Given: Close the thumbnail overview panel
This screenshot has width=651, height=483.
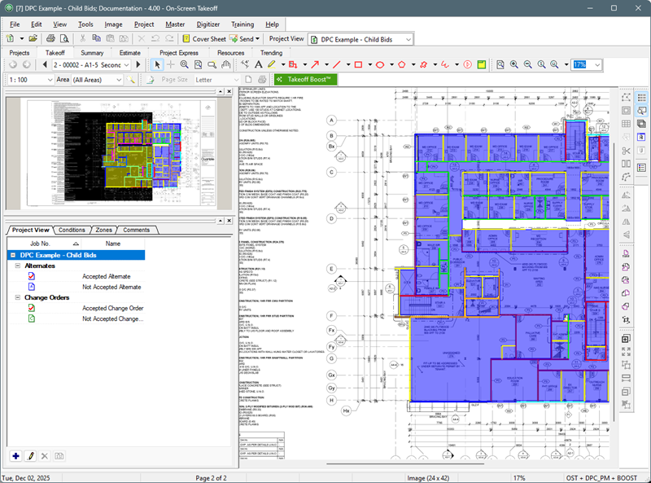Looking at the screenshot, I should coord(229,91).
